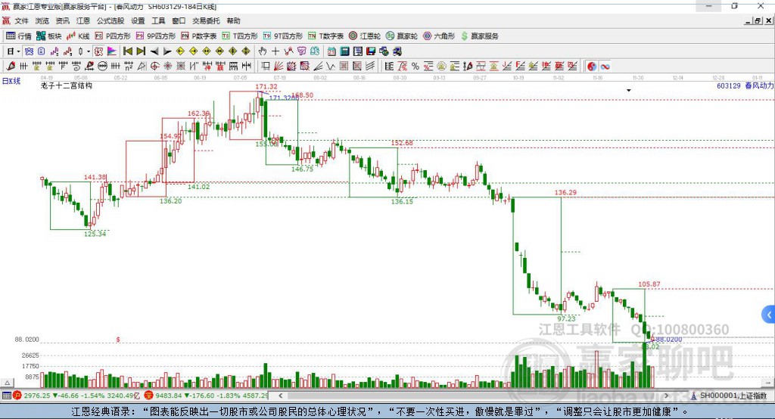Step back one bar with the left arrow

point(154,51)
